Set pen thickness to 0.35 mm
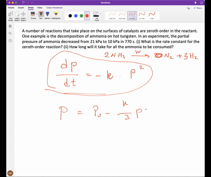Screen dimensions: 211x177 pyautogui.click(x=122, y=16)
